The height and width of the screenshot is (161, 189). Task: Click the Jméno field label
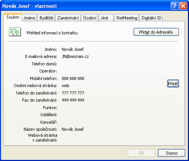click(51, 49)
